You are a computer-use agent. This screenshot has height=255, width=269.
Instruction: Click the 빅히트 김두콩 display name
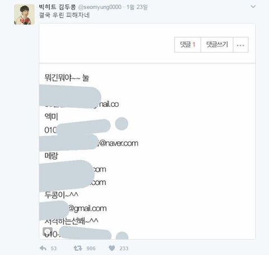pos(57,7)
